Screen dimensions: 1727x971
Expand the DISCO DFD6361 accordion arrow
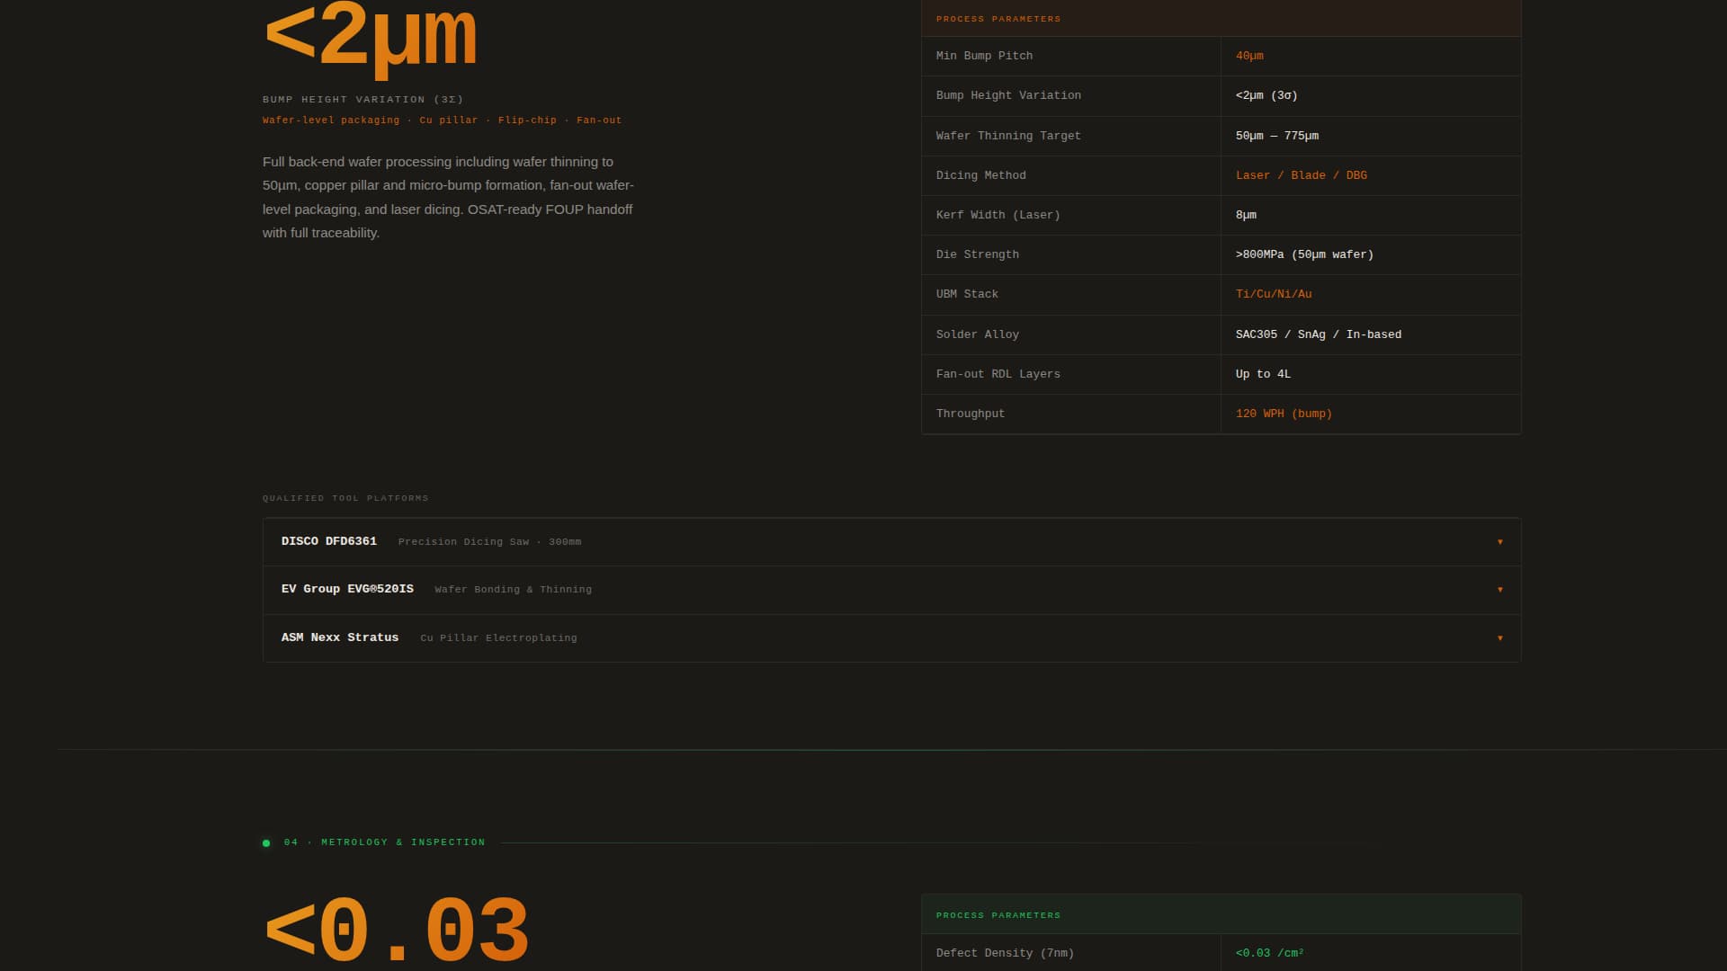pos(1499,542)
